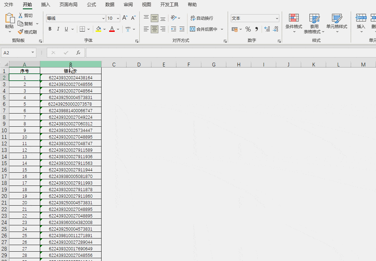Toggle Italic formatting
The height and width of the screenshot is (261, 376).
58,29
